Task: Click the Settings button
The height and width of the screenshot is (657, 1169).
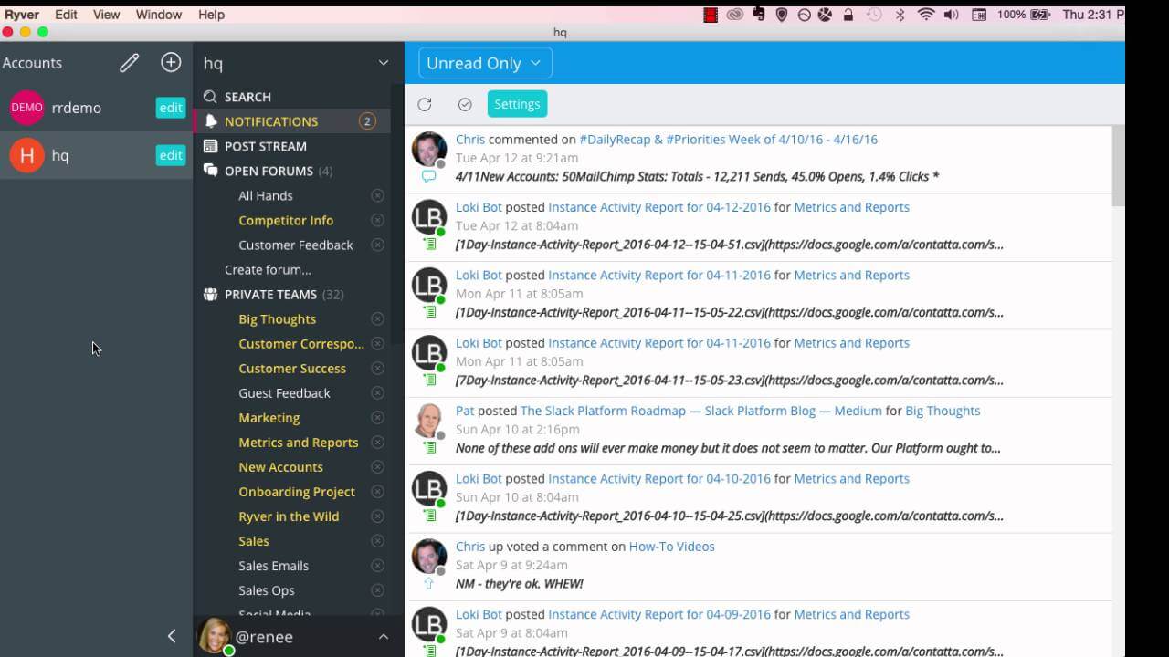Action: pyautogui.click(x=517, y=104)
